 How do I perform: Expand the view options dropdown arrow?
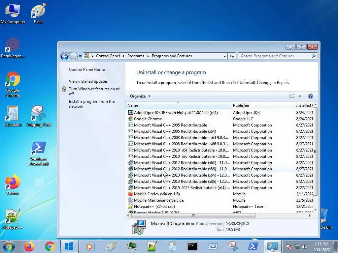300,96
